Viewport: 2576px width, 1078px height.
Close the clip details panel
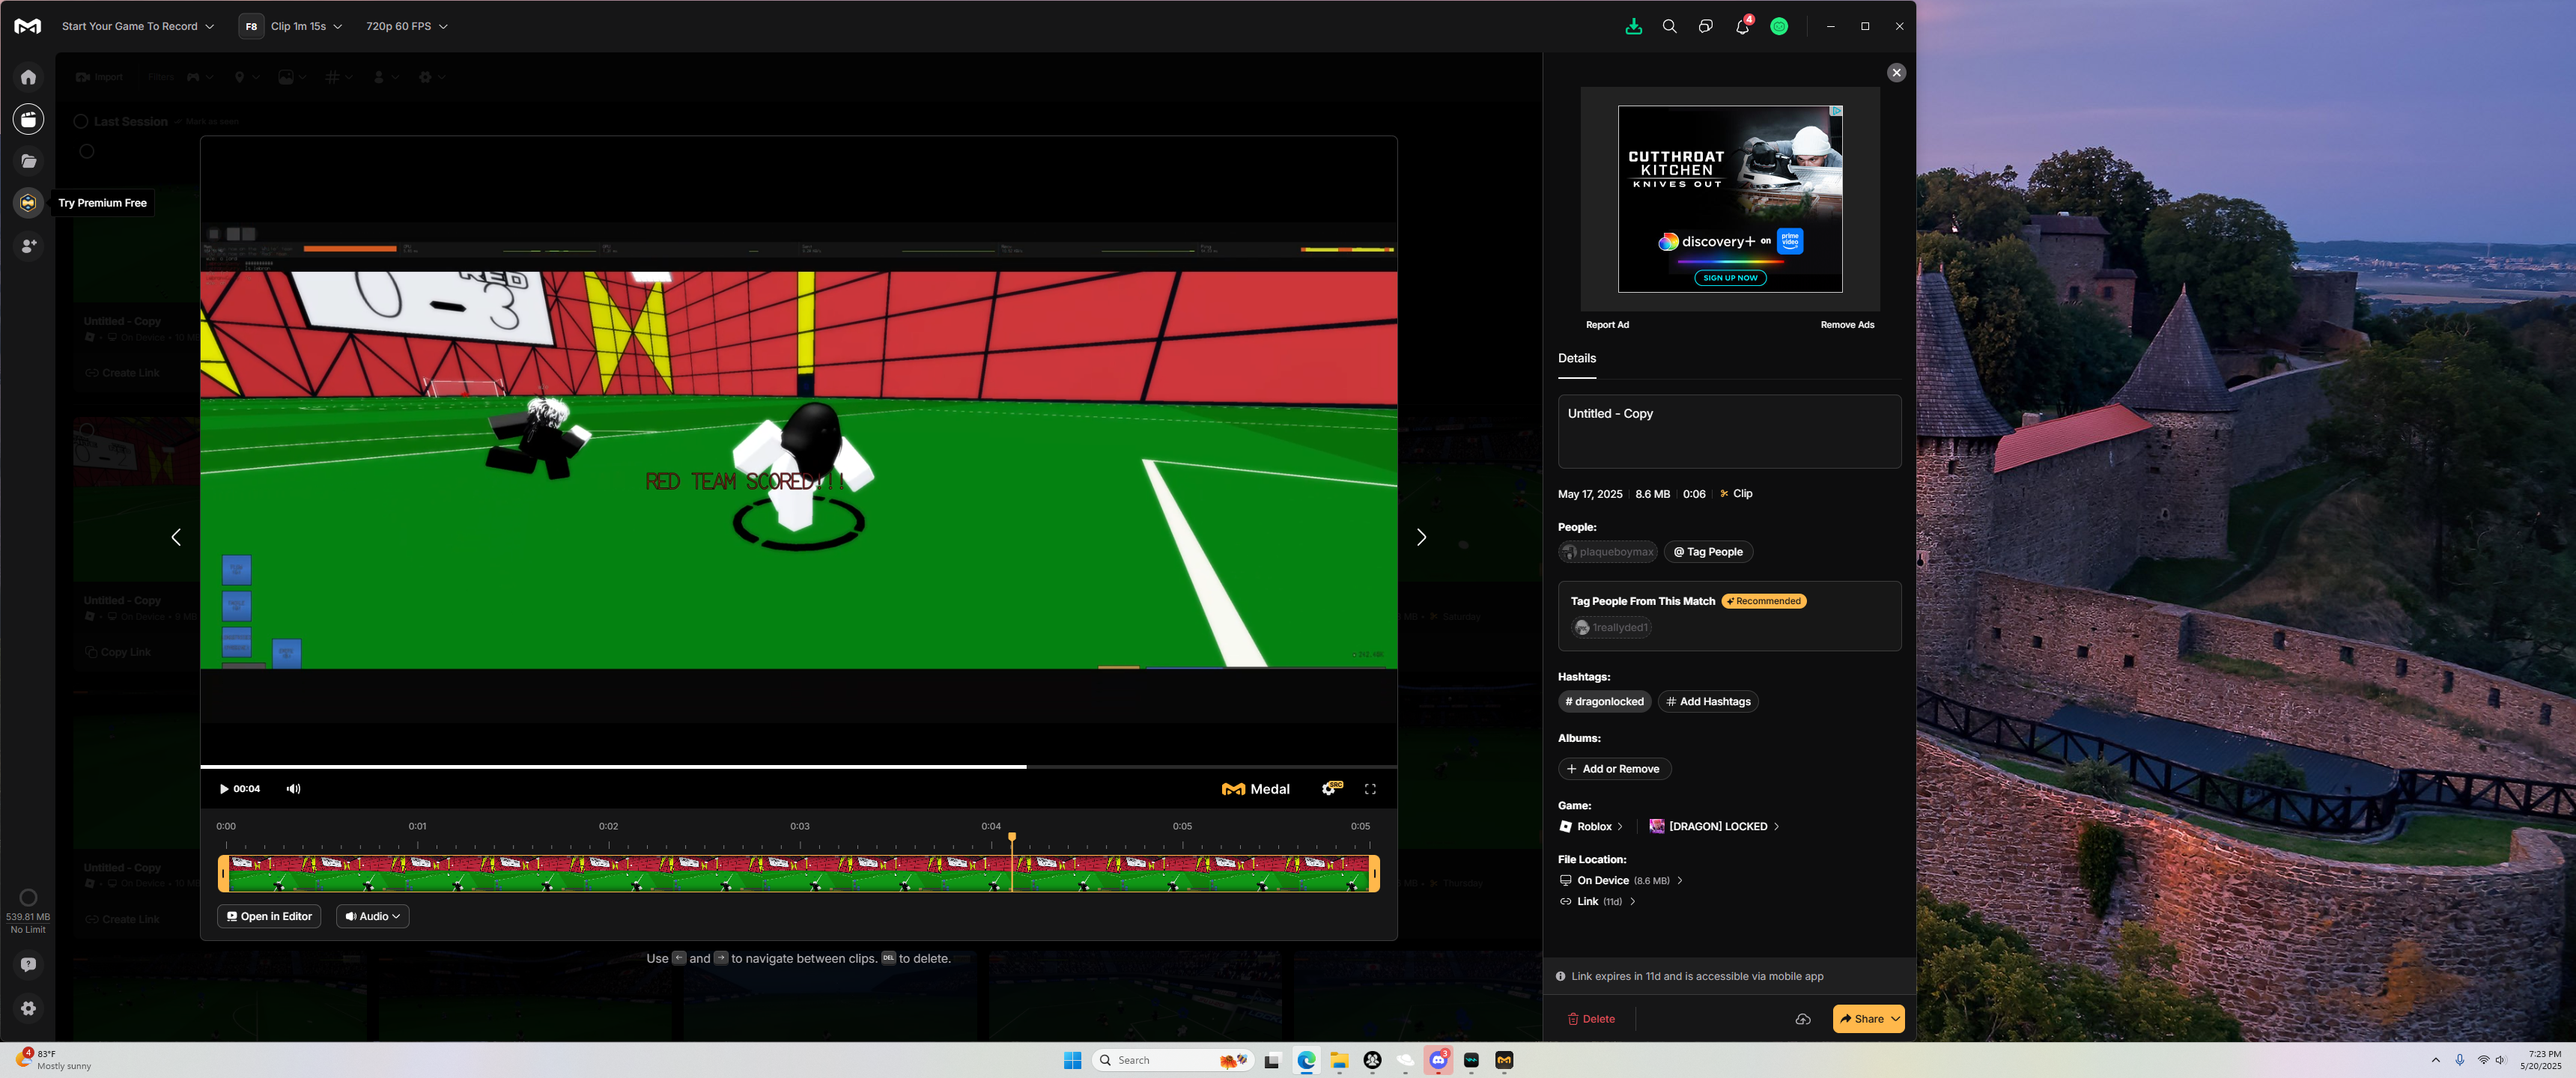[x=1895, y=73]
